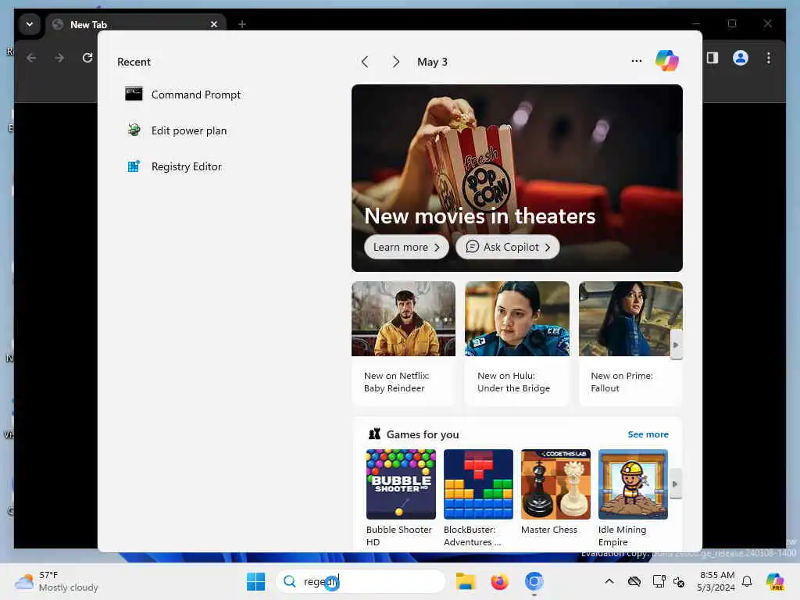
Task: Open Copilot icon in search panel
Action: [x=666, y=61]
